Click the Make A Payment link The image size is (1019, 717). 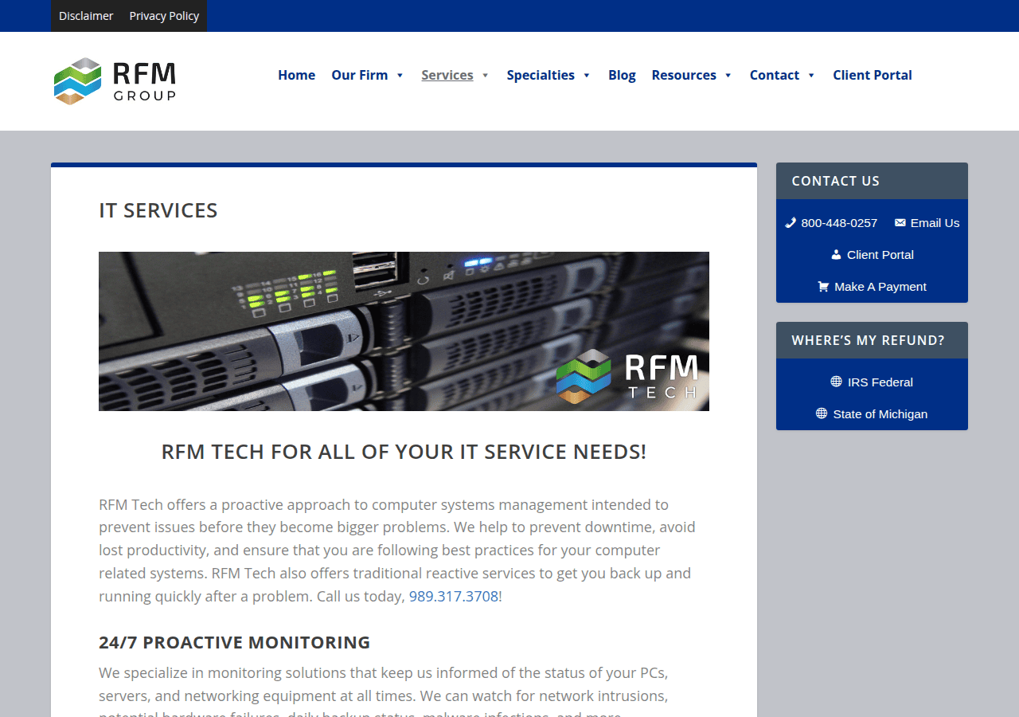tap(880, 287)
